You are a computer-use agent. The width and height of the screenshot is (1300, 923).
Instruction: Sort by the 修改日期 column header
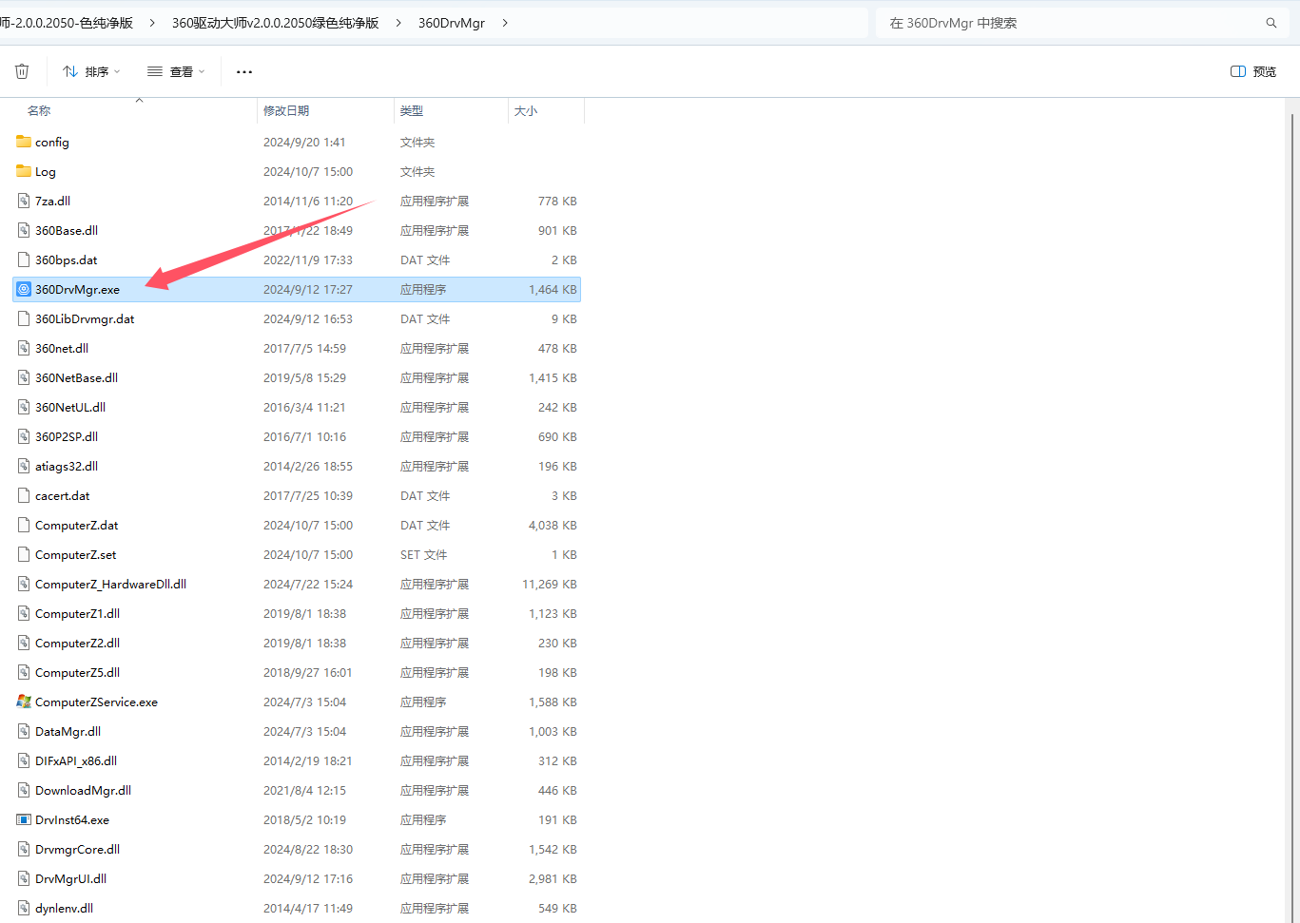click(286, 111)
